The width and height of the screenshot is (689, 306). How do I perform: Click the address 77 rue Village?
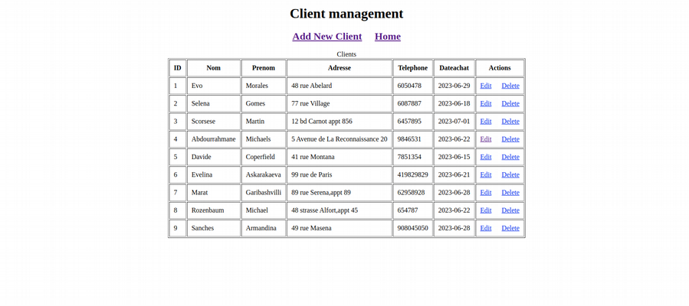(x=340, y=103)
